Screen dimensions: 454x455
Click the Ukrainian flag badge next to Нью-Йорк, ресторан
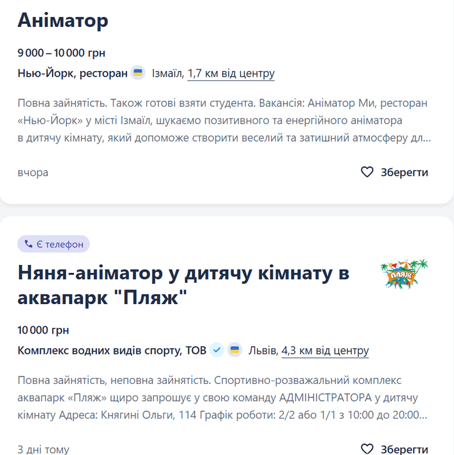click(138, 72)
